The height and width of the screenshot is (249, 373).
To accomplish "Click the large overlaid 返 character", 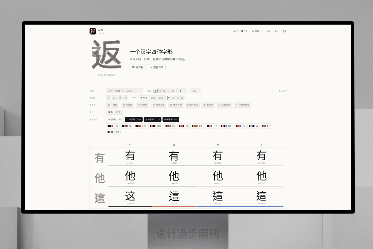I will pyautogui.click(x=106, y=55).
